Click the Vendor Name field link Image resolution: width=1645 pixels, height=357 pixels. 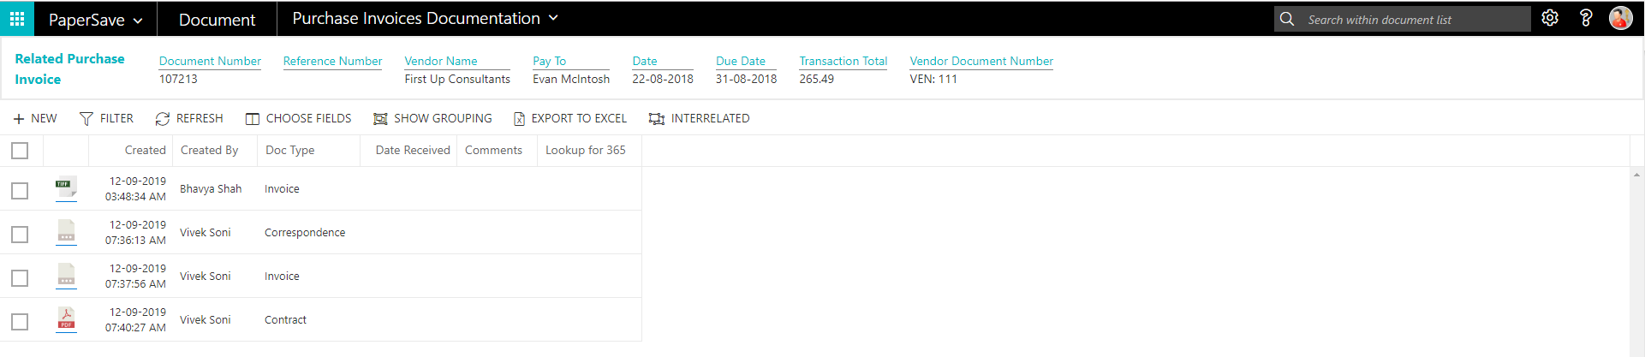[x=441, y=61]
